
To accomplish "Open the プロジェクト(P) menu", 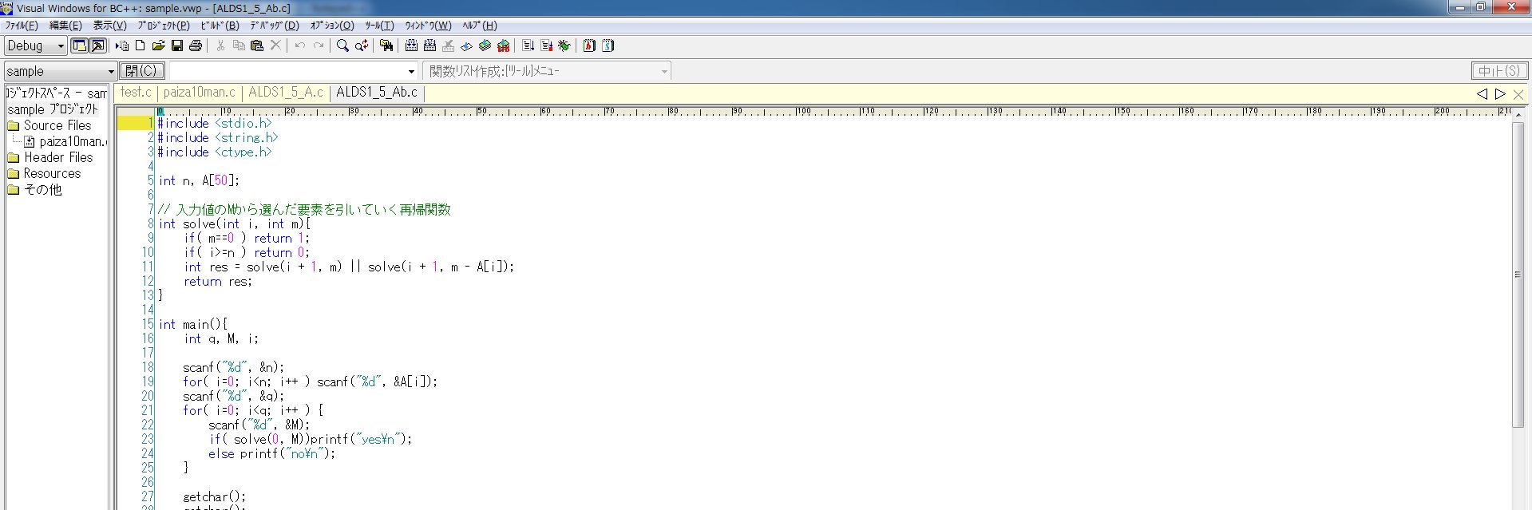I will [x=164, y=26].
